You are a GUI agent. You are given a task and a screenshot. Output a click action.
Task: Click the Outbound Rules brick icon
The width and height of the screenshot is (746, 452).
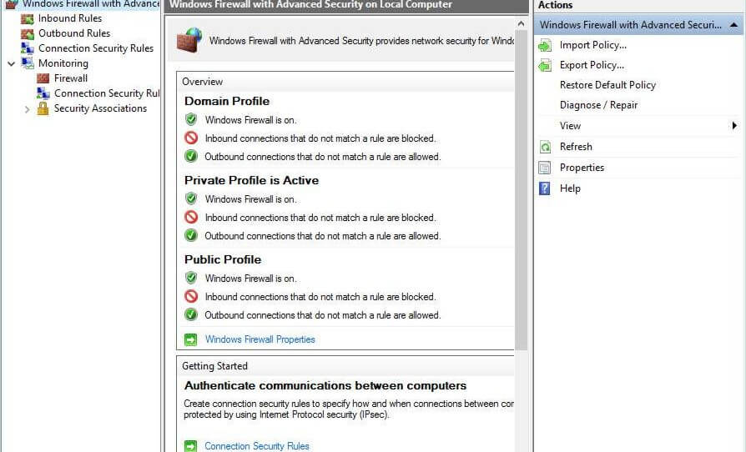27,33
